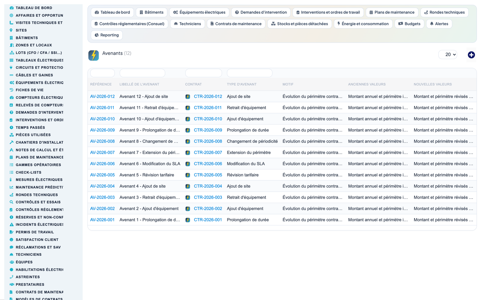The width and height of the screenshot is (486, 300).
Task: Open Tableau de bord in the sidebar
Action: click(34, 8)
